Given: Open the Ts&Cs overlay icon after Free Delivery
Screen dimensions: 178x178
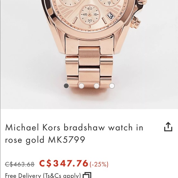Looking at the screenshot, I should [x=87, y=175].
